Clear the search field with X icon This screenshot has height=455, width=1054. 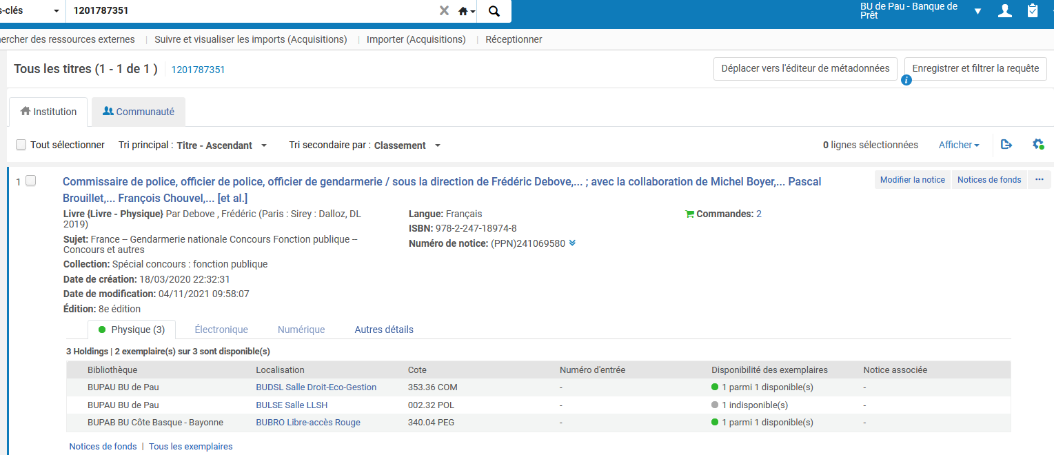(x=444, y=11)
